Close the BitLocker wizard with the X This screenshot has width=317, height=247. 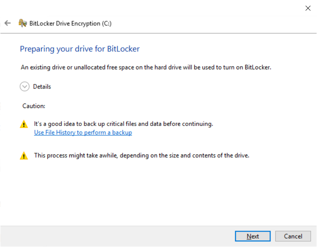(x=308, y=8)
